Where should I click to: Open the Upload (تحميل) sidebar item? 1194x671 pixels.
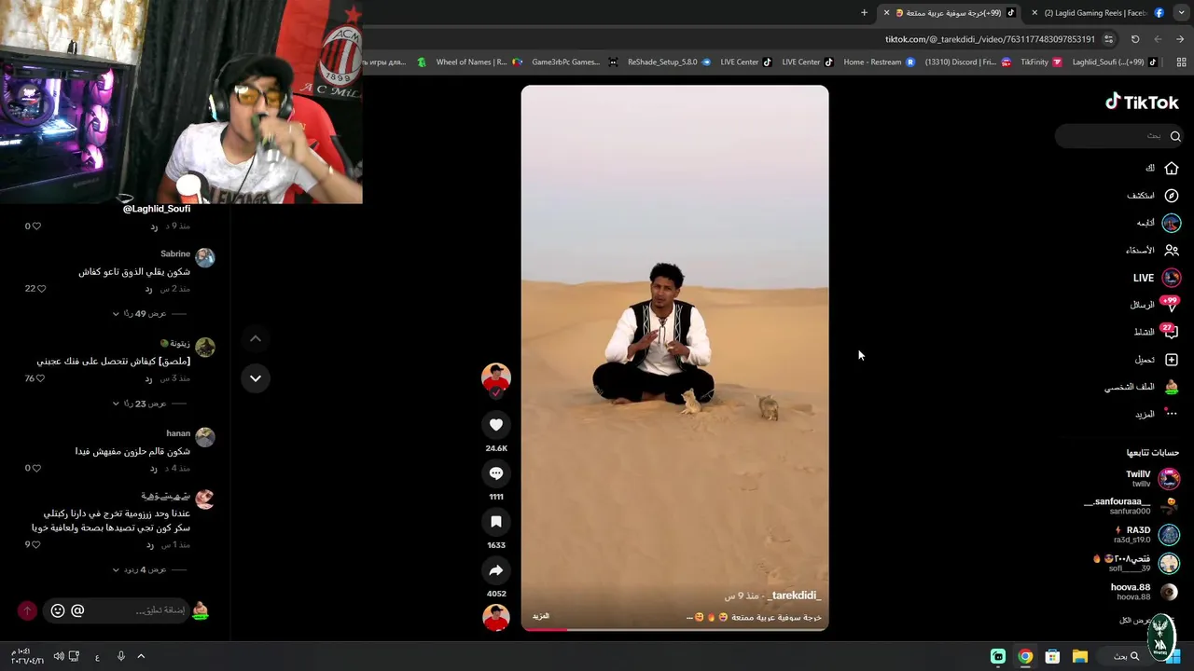(x=1157, y=360)
